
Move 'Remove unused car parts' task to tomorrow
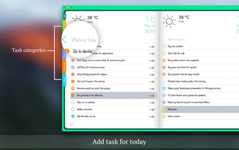[x=152, y=89]
